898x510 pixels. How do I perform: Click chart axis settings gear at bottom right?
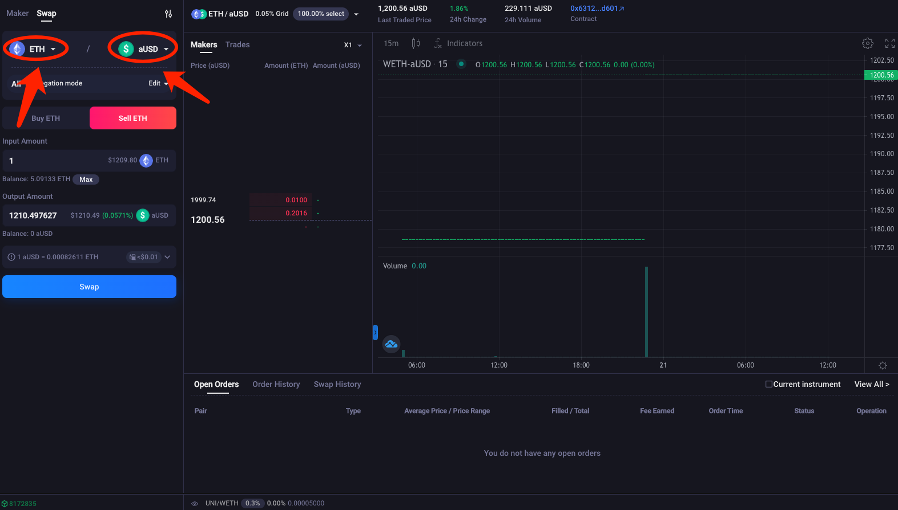[x=883, y=365]
